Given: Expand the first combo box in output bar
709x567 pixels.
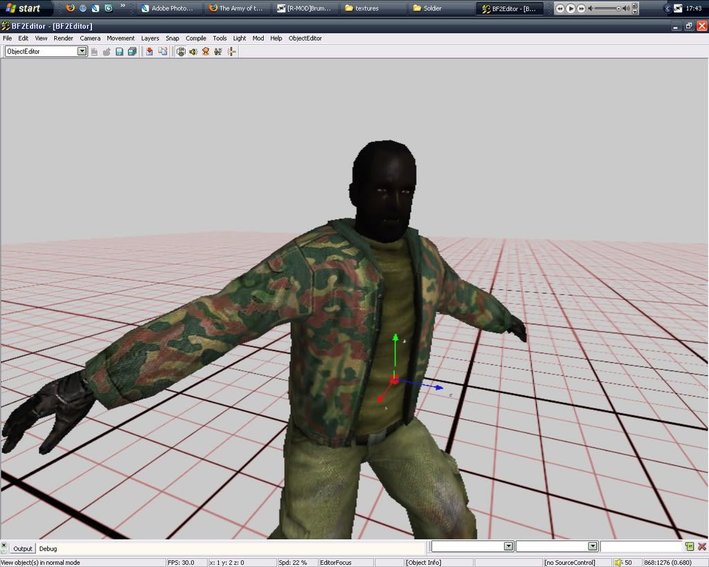Looking at the screenshot, I should 508,546.
